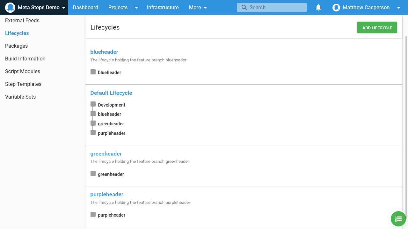408x229 pixels.
Task: Click the Octopus logo in top-left corner
Action: [x=10, y=8]
